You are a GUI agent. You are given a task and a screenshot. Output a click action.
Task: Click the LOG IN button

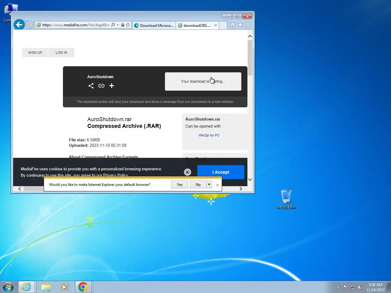pos(61,52)
